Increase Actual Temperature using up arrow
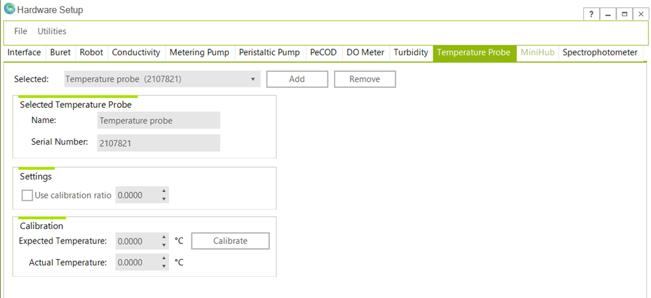Image resolution: width=651 pixels, height=298 pixels. pyautogui.click(x=164, y=259)
